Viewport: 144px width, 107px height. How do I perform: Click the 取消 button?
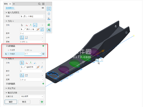24,102
